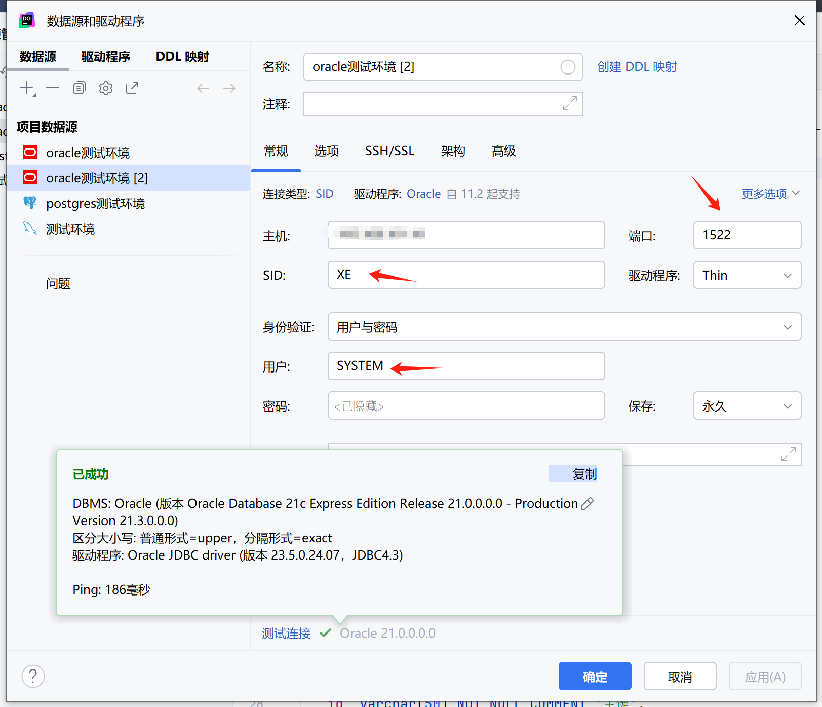Click the 注释 comment field
The width and height of the screenshot is (822, 707).
(443, 103)
